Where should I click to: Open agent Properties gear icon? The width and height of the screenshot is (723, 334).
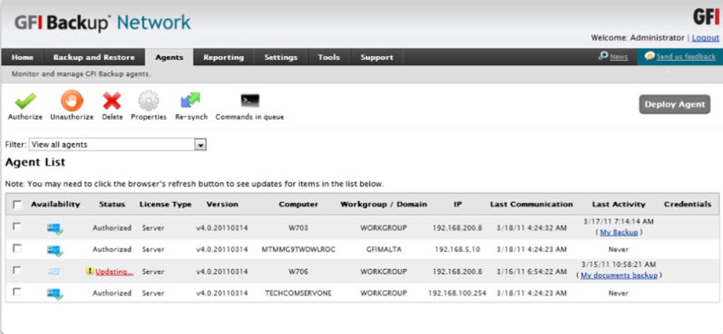148,100
